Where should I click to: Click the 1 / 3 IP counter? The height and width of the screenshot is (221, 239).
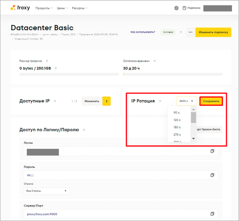74,101
